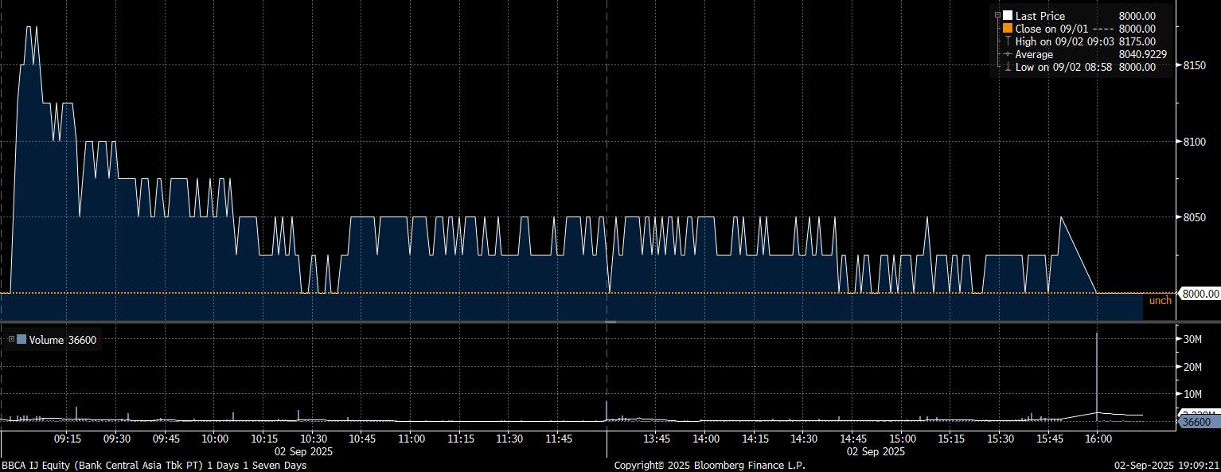Screen dimensions: 1221x472
Task: Click the panel divider between price and volume
Action: tap(610, 322)
